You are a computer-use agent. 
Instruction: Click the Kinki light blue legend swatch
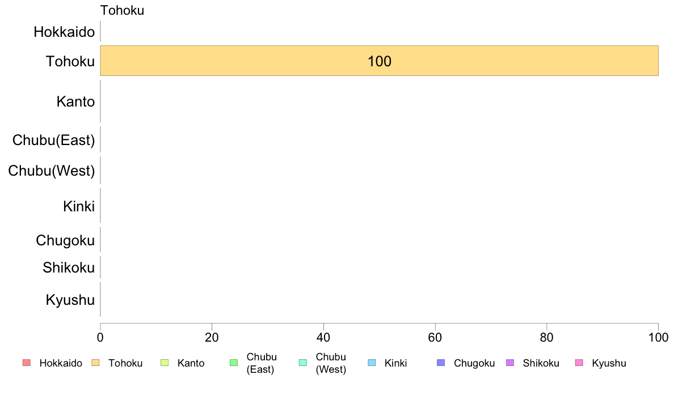(372, 363)
